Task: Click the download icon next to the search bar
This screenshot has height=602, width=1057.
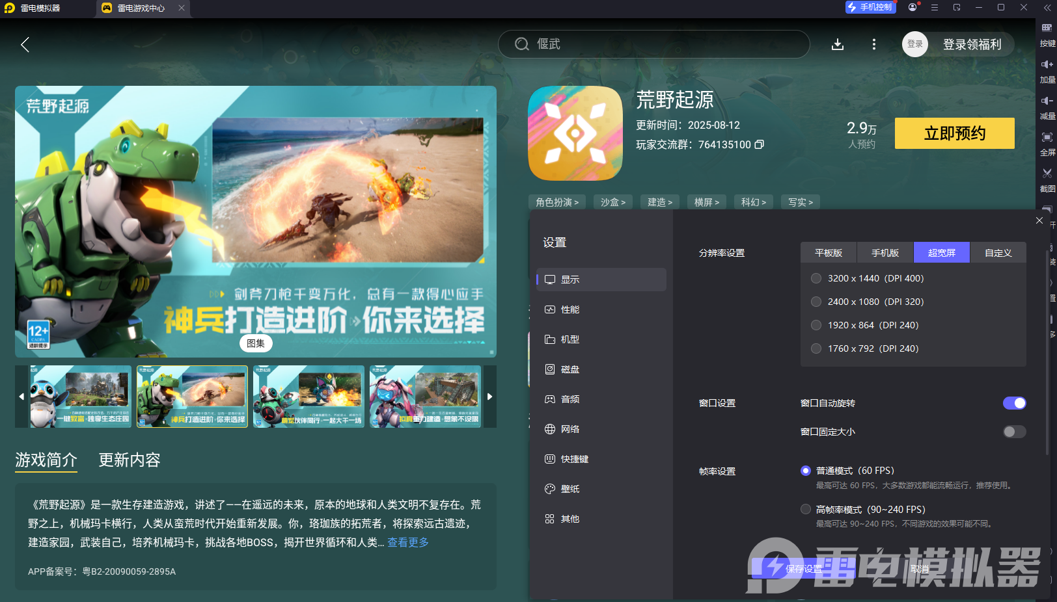Action: click(x=837, y=44)
